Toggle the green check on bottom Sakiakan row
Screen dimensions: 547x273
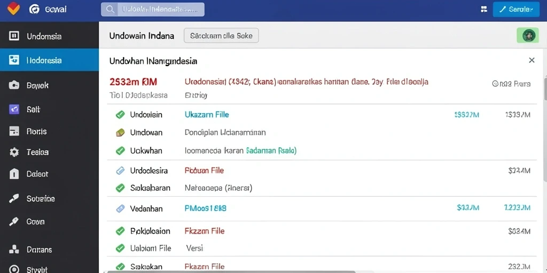(120, 267)
